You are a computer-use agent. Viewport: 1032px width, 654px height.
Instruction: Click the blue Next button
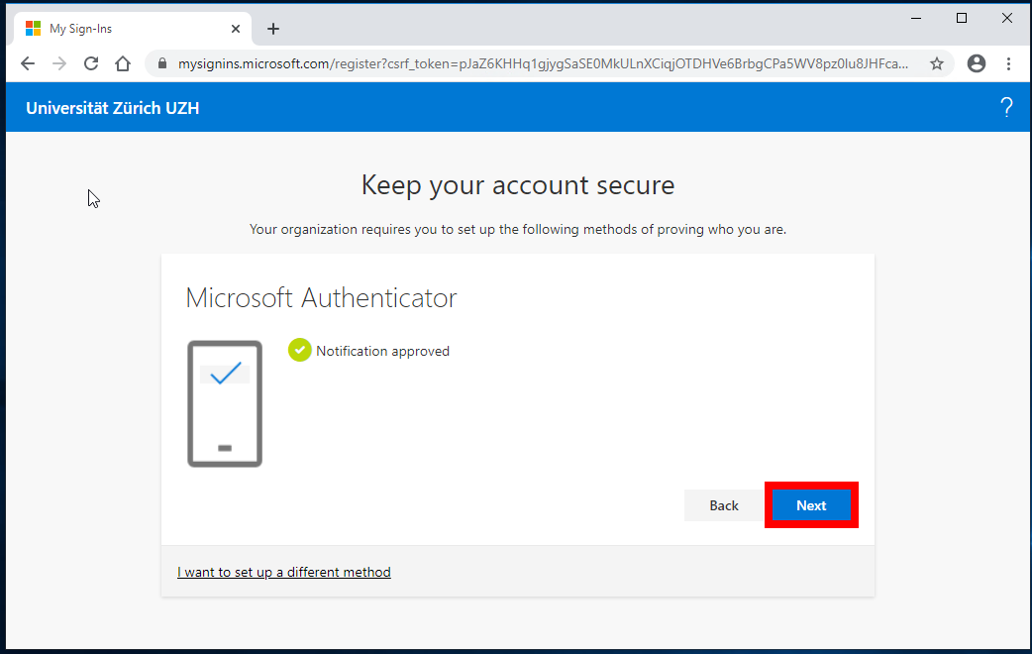coord(811,505)
